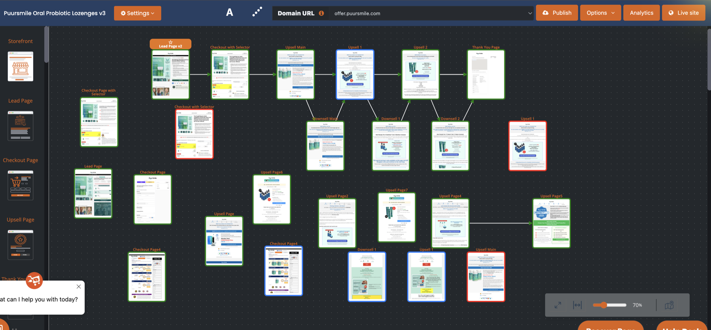The image size is (711, 330).
Task: Select the Downsell 2 page thumbnail
Action: click(x=450, y=146)
